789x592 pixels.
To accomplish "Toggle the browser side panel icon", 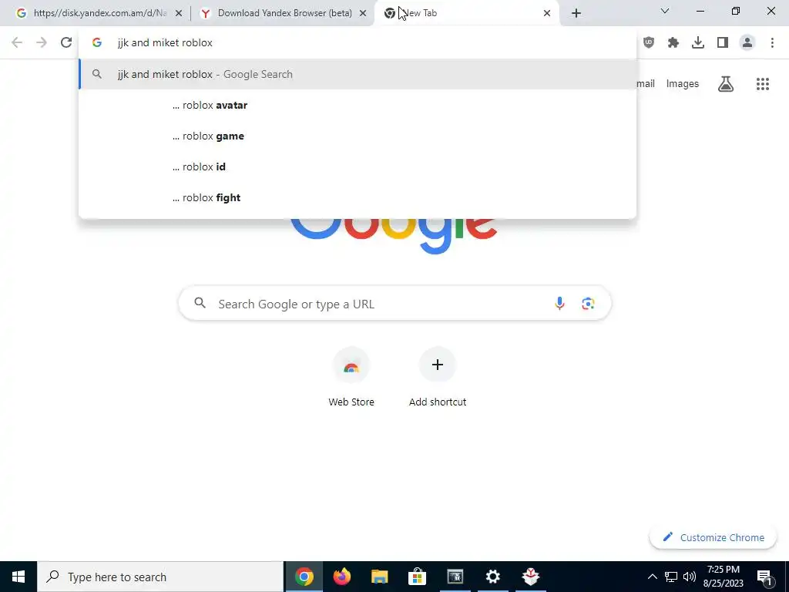I will (x=723, y=43).
